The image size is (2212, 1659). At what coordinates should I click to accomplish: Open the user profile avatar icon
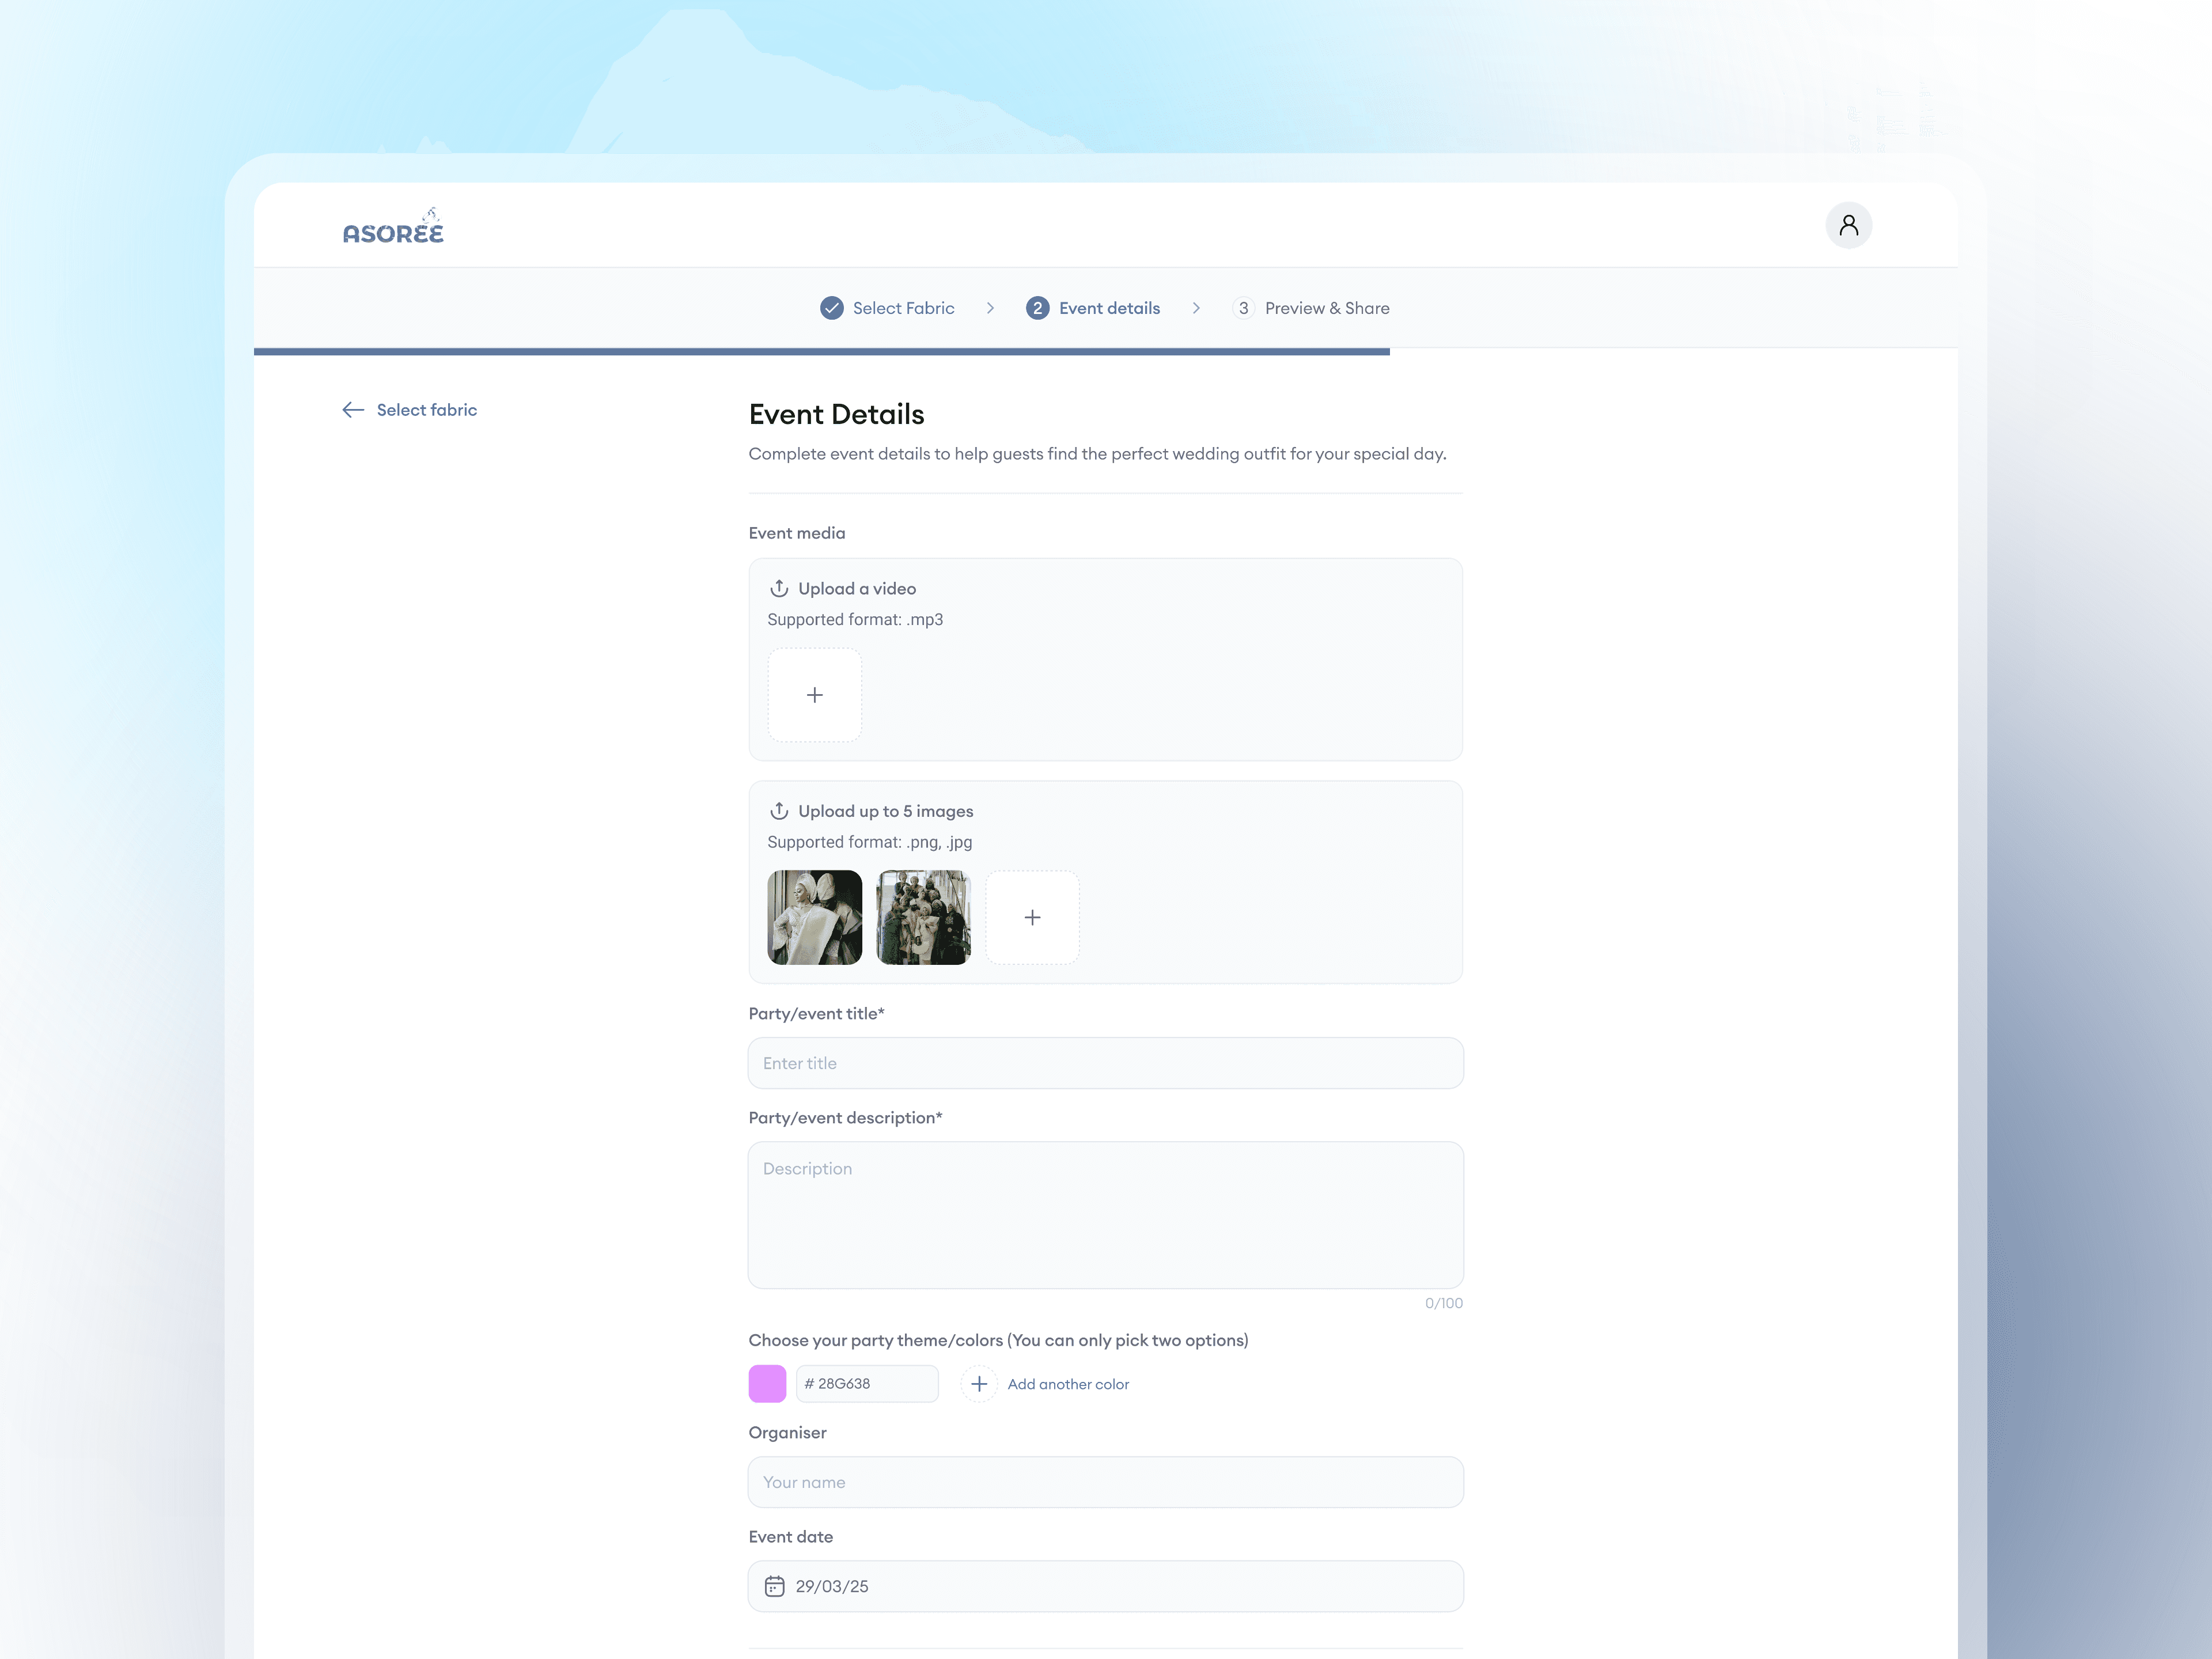point(1848,225)
